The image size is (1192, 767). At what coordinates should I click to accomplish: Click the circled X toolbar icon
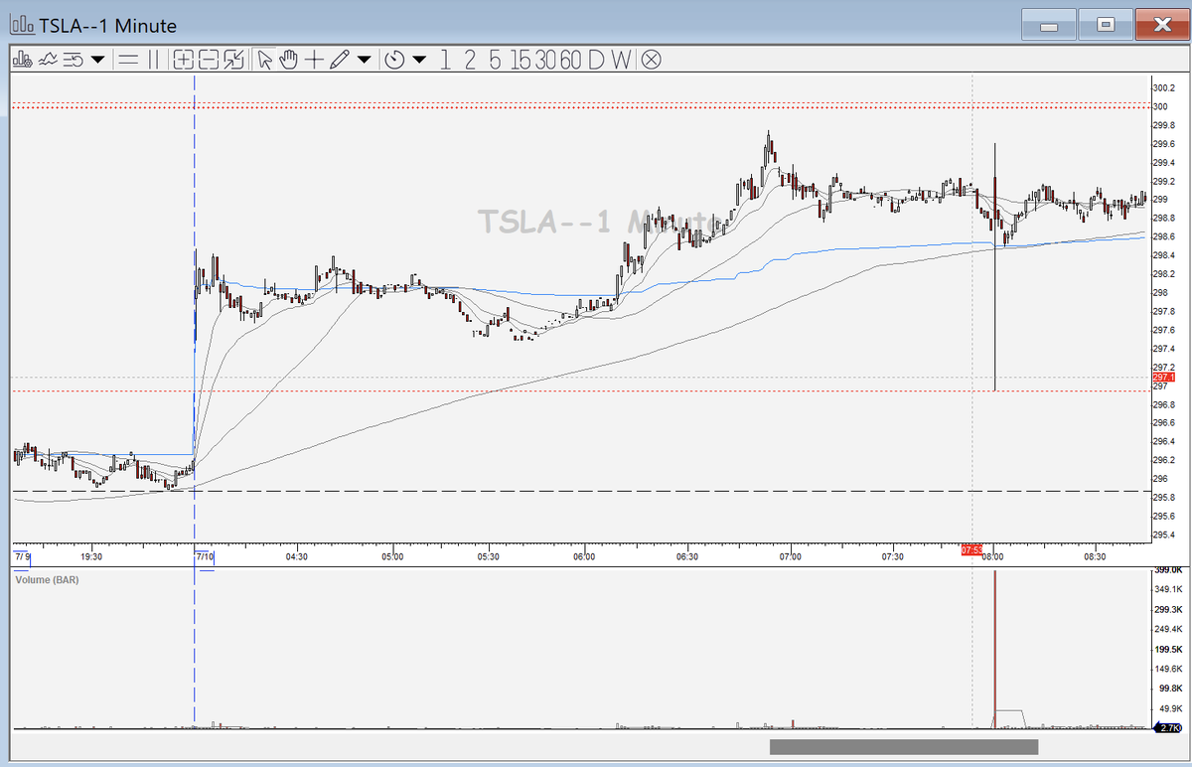click(x=651, y=60)
